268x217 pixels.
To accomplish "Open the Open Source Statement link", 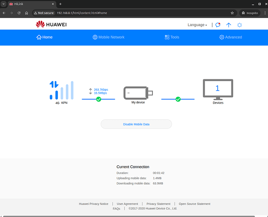I will tap(194, 204).
